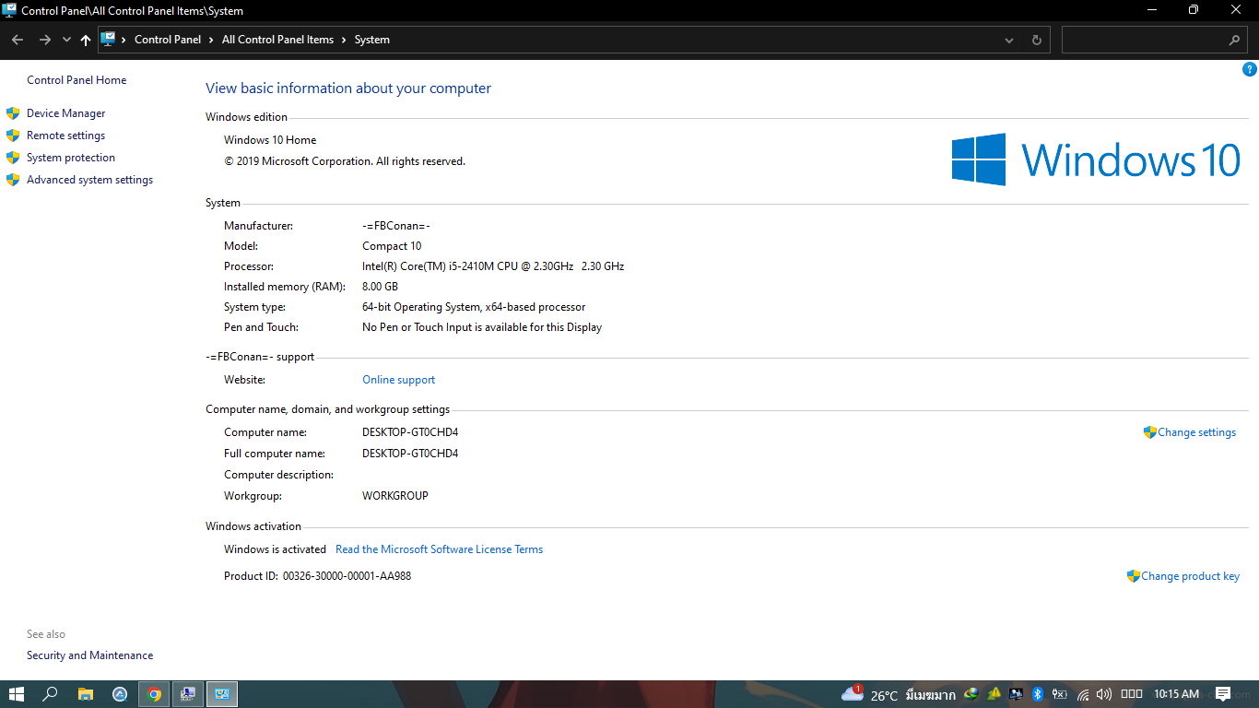The width and height of the screenshot is (1259, 708).
Task: Click the 10:15 AM clock
Action: pos(1176,694)
